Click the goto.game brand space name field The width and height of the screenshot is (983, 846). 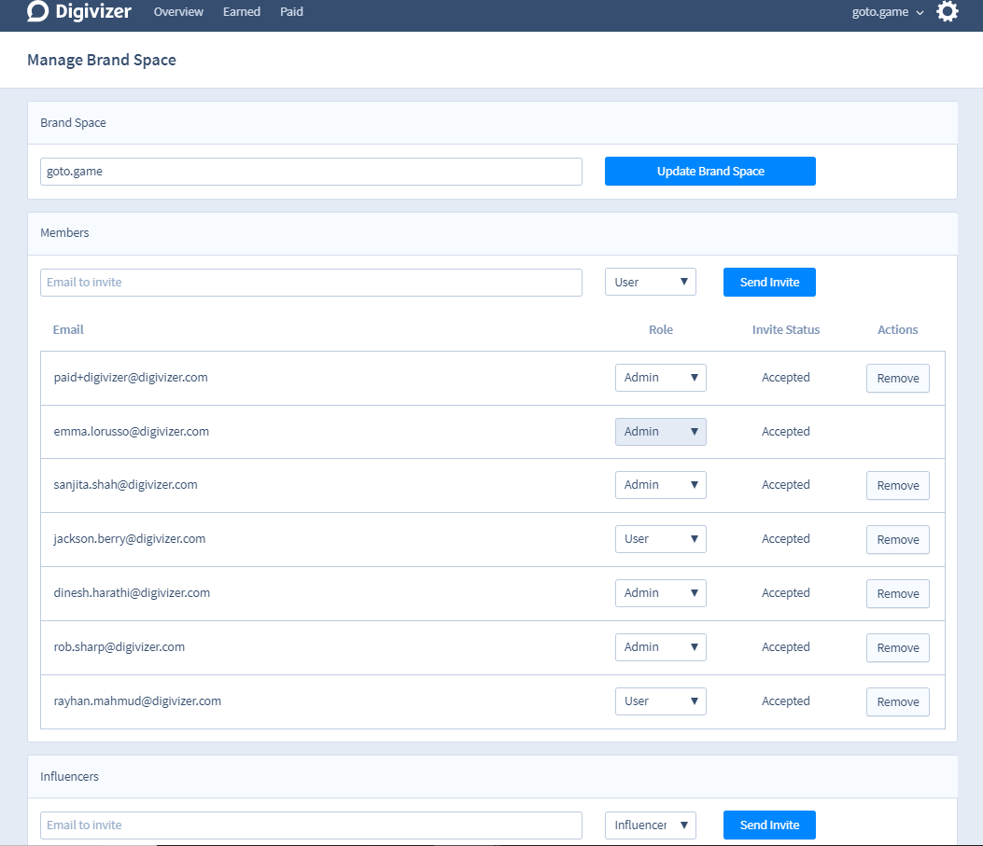coord(311,171)
